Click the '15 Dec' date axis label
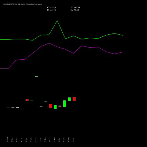 click(41, 140)
